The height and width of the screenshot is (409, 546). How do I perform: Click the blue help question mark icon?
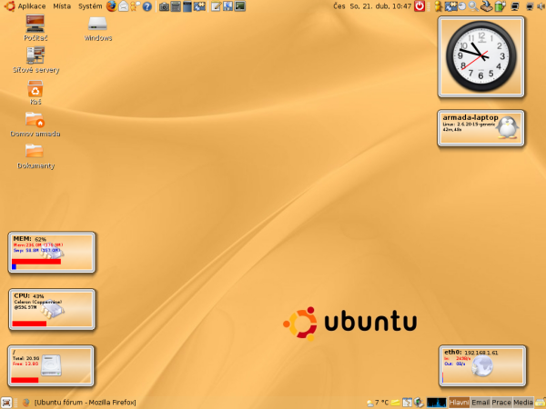coord(147,6)
